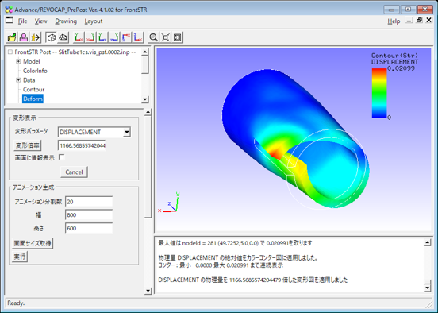Click the fit-to-view icon

165,37
